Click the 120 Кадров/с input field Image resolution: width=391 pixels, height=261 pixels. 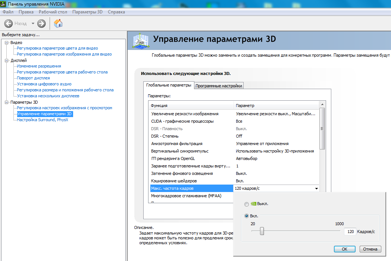350,232
